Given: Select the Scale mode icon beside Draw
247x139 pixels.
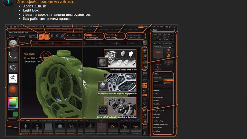Looking at the screenshot, I should (57, 36).
